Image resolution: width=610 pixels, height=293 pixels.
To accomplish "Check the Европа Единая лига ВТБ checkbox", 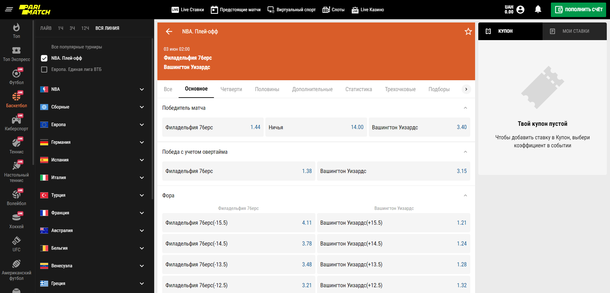I will click(x=44, y=69).
